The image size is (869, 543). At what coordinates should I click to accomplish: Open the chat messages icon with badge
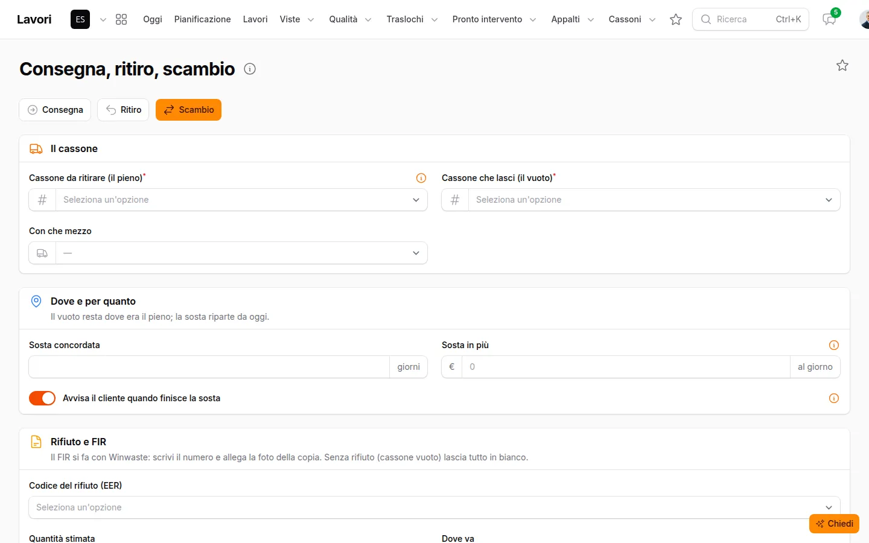[x=830, y=19]
